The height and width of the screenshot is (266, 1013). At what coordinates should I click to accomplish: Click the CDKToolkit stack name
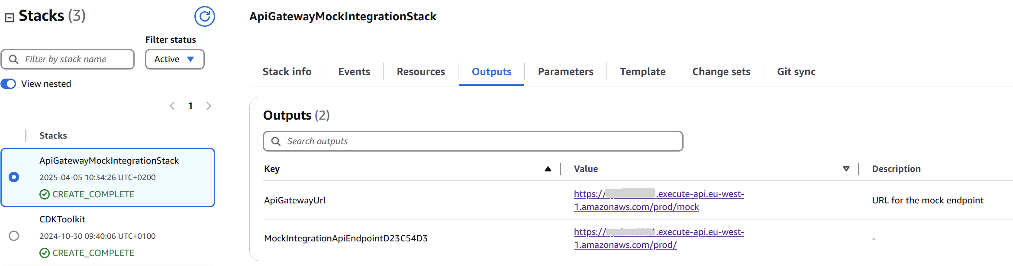click(62, 219)
